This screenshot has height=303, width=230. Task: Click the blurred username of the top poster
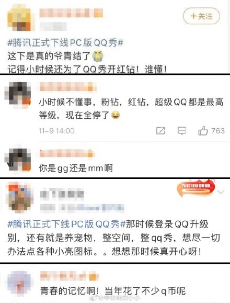(71, 13)
